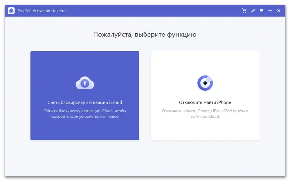This screenshot has height=181, width=290.
Task: Click description 'Обойти блокировку активации iCloud, чтобы настроить свое устройство как новое.'
Action: [85, 114]
